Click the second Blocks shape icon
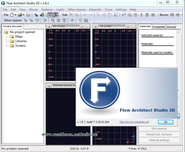Viewport: 185px width, 152px height. tap(178, 15)
